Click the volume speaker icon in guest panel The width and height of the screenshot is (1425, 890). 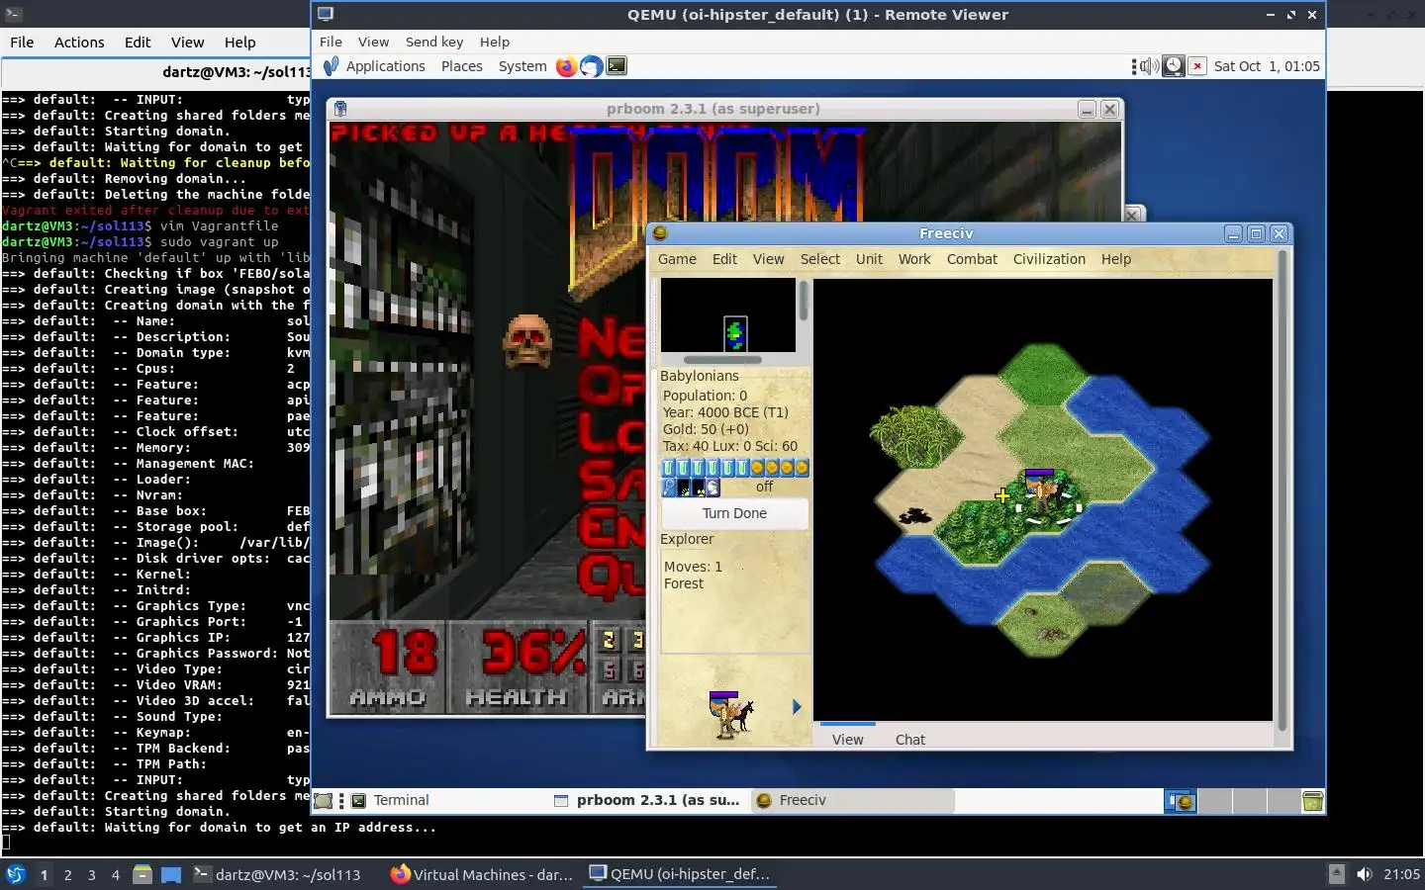[1149, 66]
